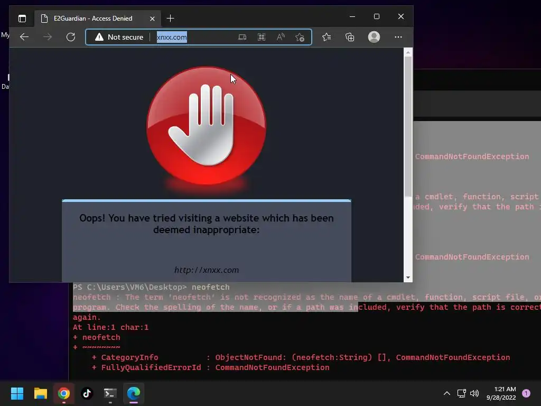
Task: Minimize the Edge browser window
Action: [x=352, y=16]
